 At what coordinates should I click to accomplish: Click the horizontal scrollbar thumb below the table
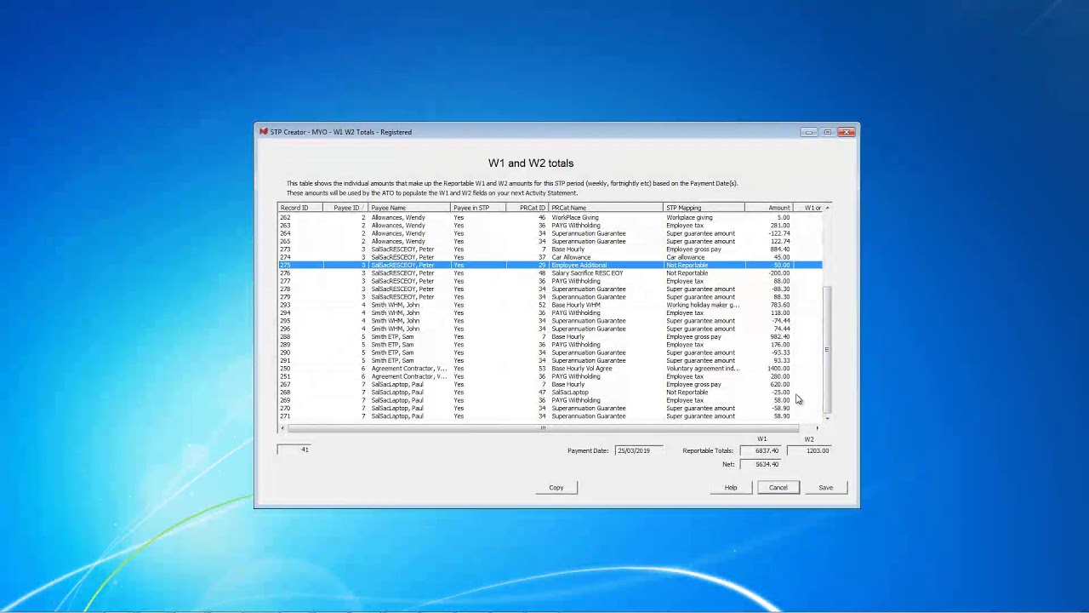pos(543,428)
